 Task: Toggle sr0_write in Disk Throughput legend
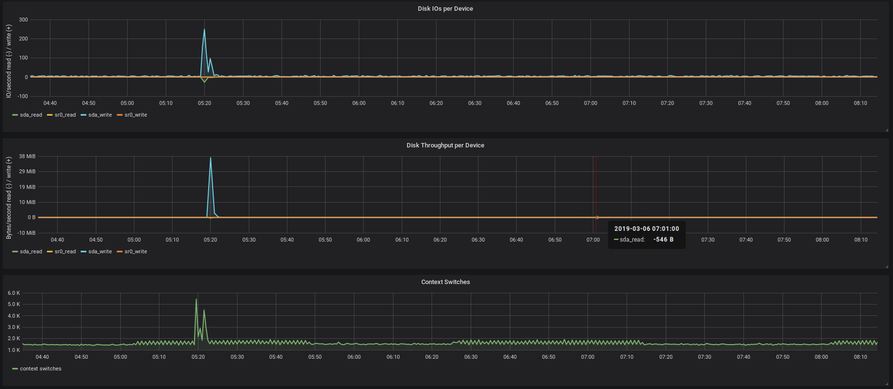[135, 252]
